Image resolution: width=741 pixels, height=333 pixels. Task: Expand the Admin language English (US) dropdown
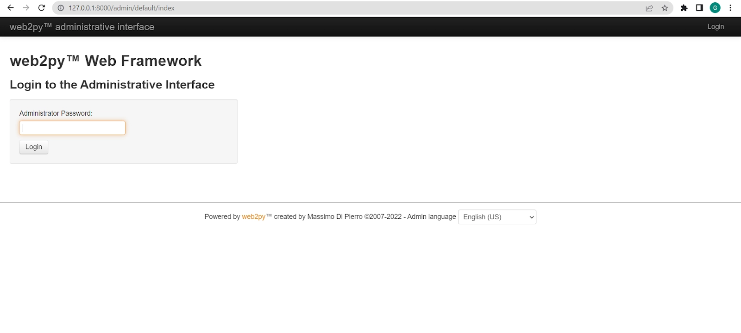pos(497,217)
